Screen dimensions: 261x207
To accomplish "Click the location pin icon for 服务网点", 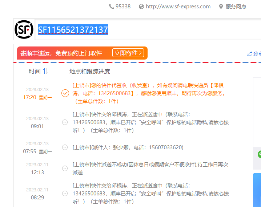I will pos(221,7).
